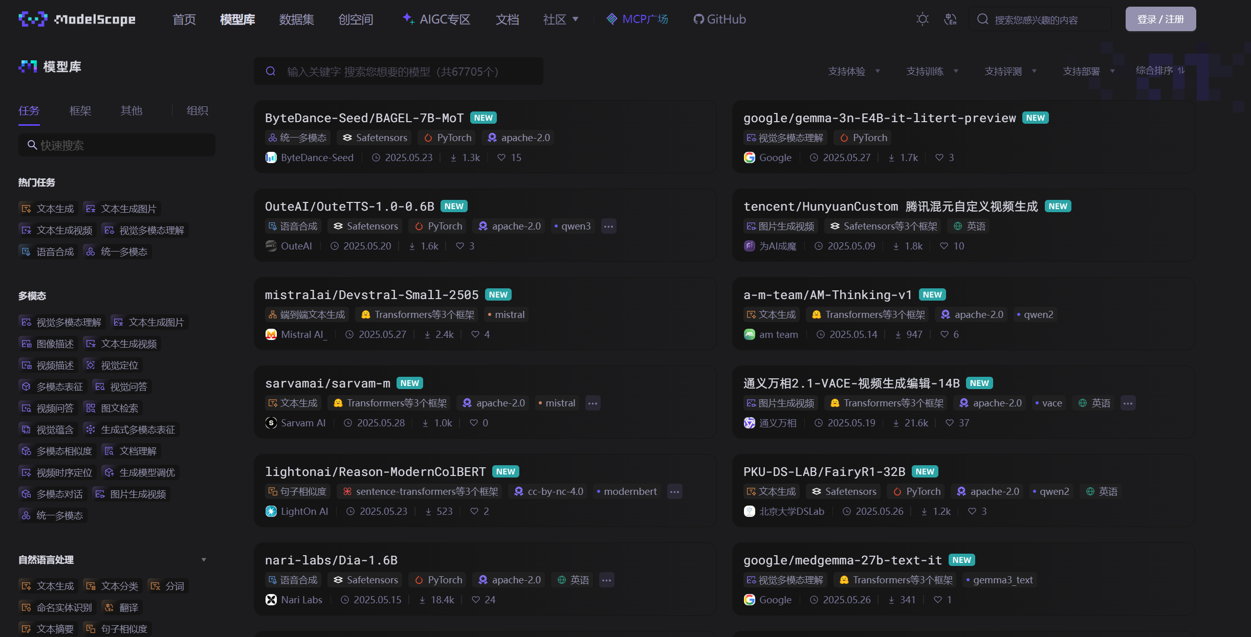The image size is (1251, 637).
Task: Expand the 支持体验 filter dropdown
Action: 853,71
